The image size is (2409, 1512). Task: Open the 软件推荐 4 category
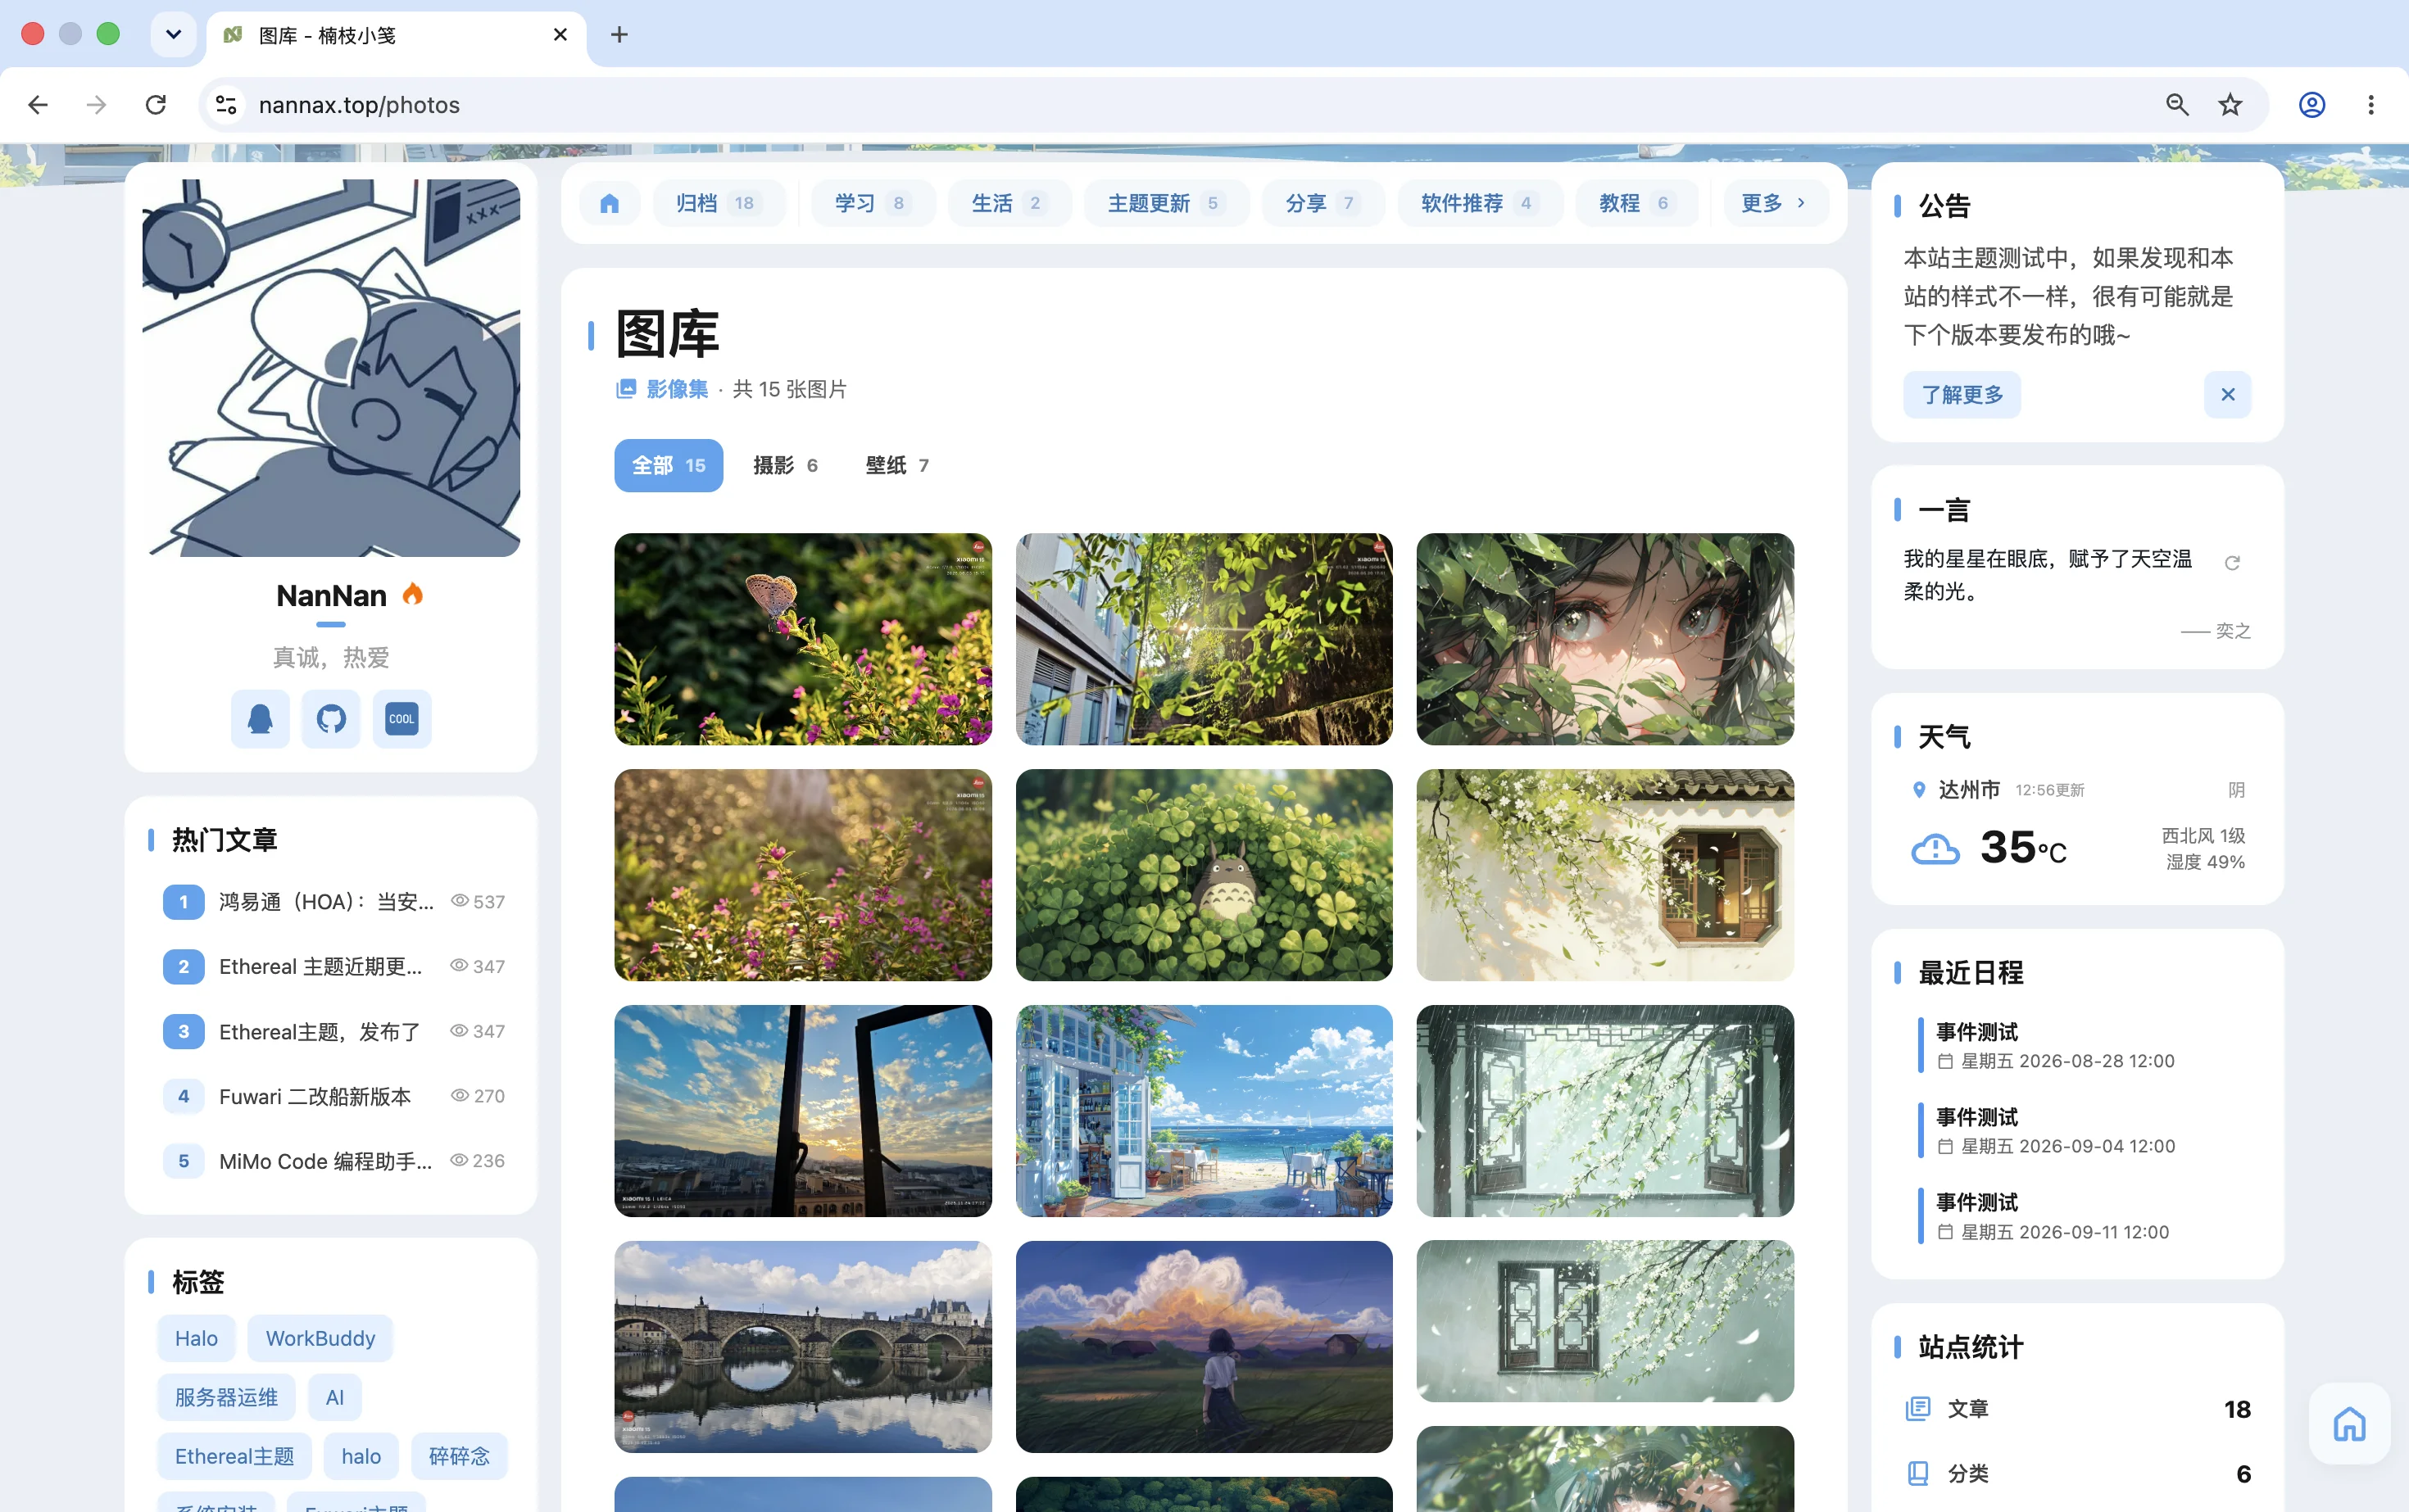1480,203
